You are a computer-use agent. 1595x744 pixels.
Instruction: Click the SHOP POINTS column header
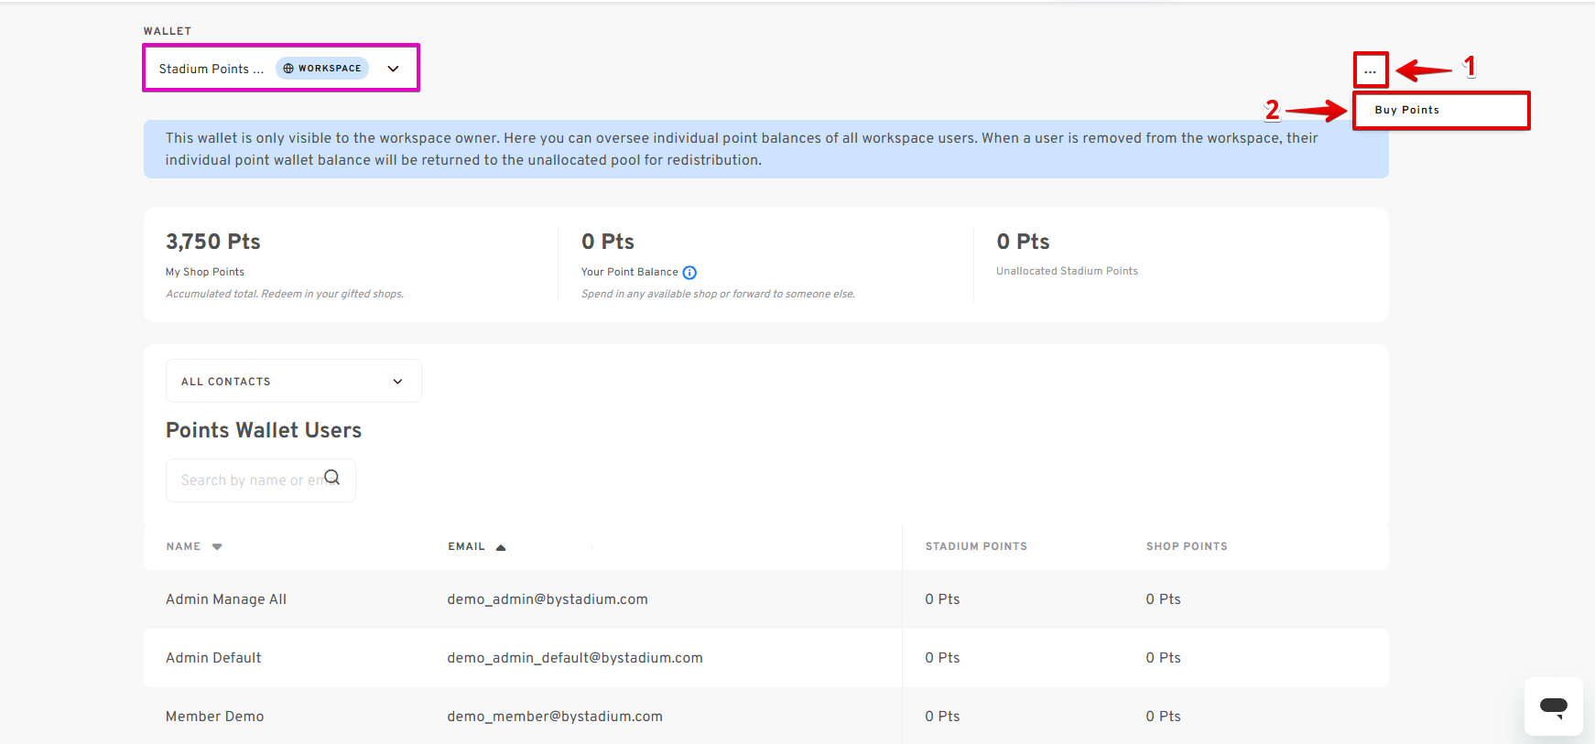click(1187, 546)
